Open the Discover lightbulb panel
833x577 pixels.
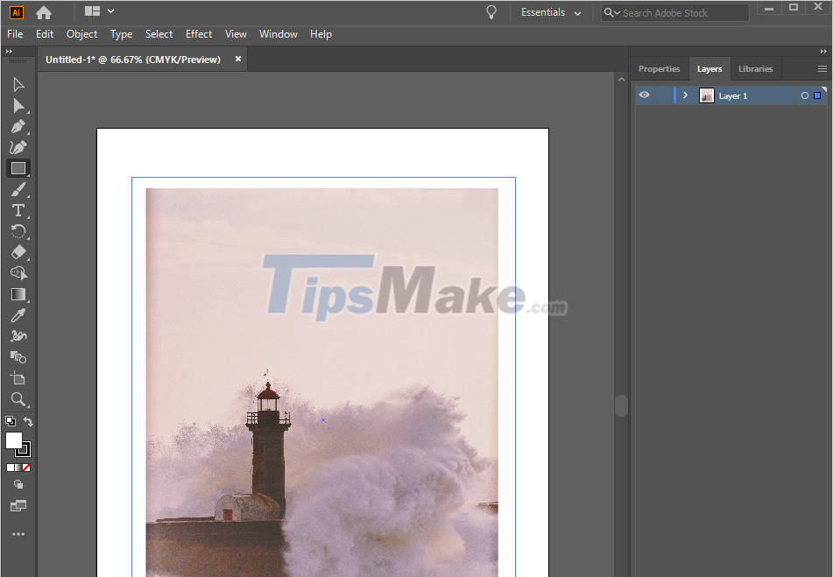pyautogui.click(x=491, y=11)
